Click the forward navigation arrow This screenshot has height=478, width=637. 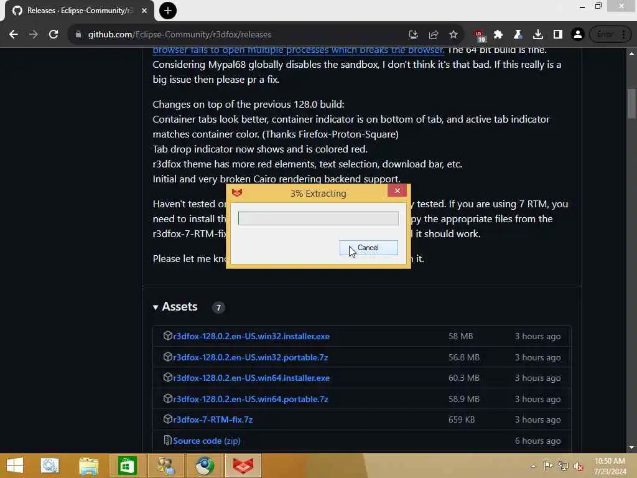pos(34,35)
